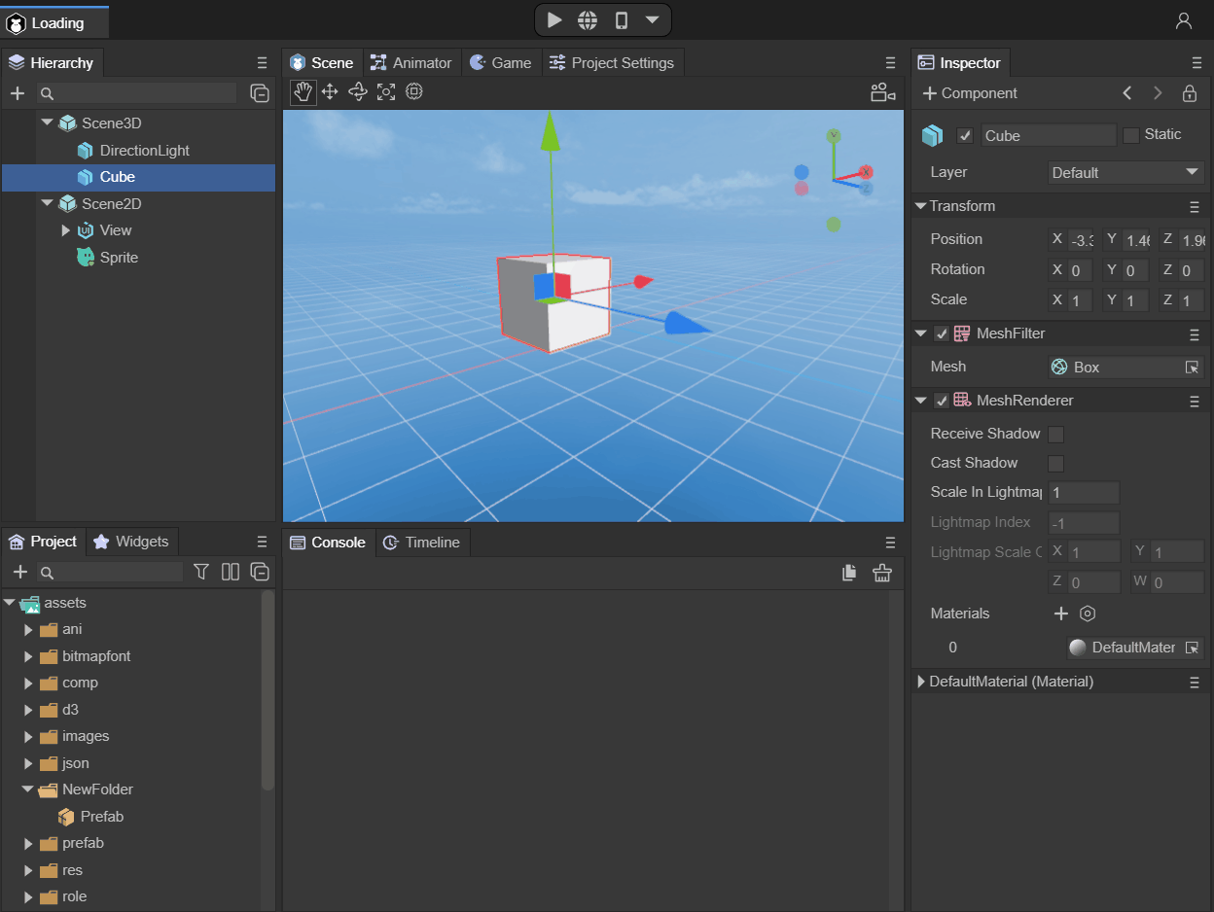Select the hand pan tool
1214x912 pixels.
(x=303, y=92)
